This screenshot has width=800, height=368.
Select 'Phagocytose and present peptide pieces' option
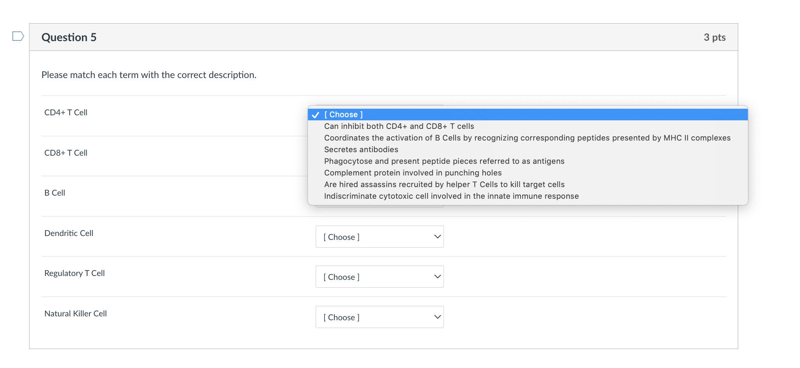coord(444,161)
